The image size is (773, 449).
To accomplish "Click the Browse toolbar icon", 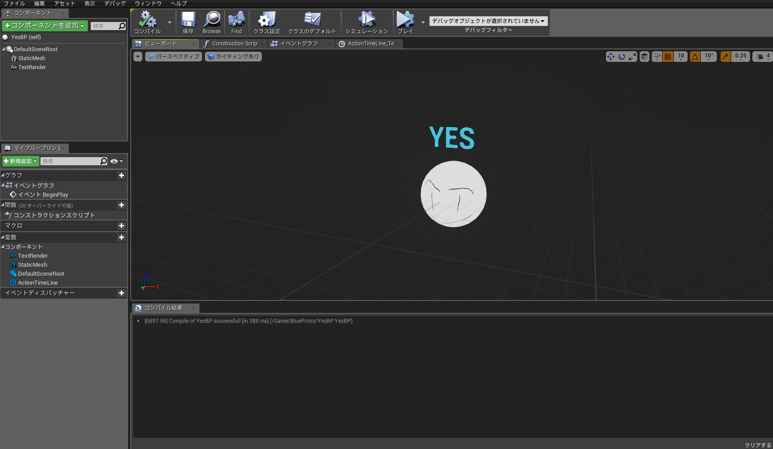I will pos(212,22).
